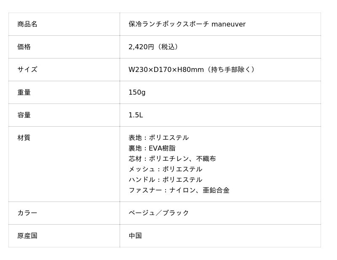
Task: Select the color text ベージュ／ブラック
Action: pyautogui.click(x=159, y=213)
